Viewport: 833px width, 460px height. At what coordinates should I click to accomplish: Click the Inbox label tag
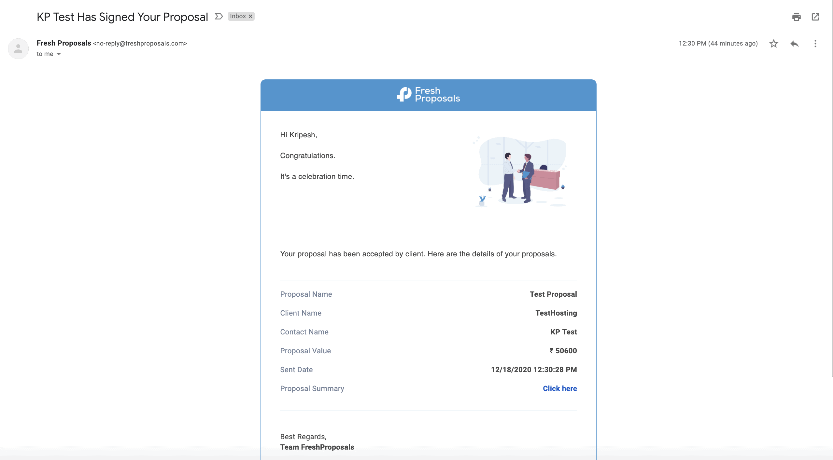(x=238, y=16)
